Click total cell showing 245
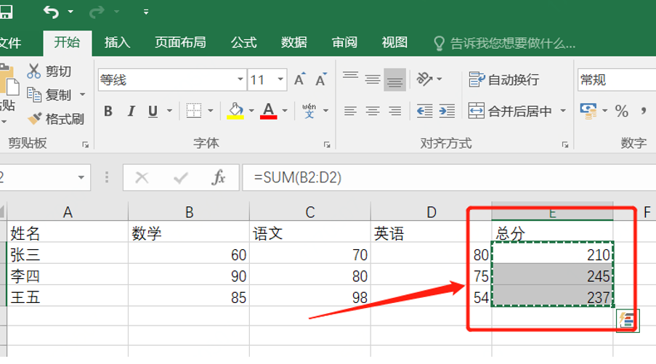 coord(552,275)
